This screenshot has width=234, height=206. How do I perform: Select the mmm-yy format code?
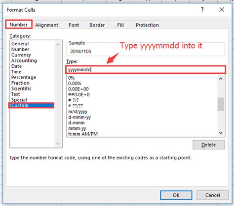pyautogui.click(x=77, y=128)
